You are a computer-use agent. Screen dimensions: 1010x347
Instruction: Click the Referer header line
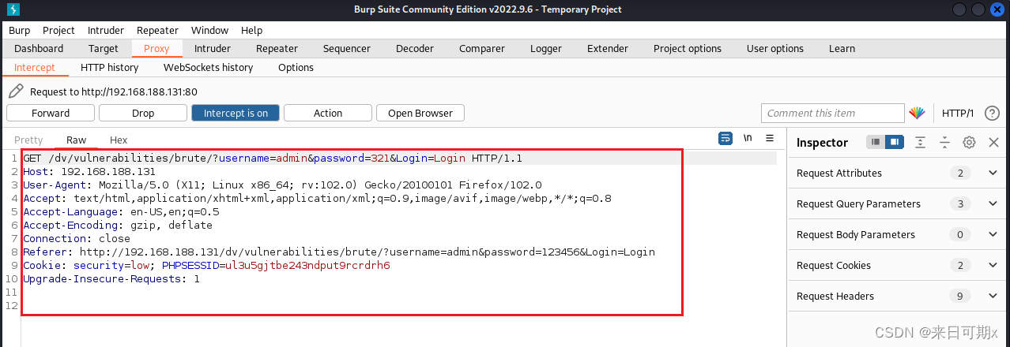(x=339, y=252)
